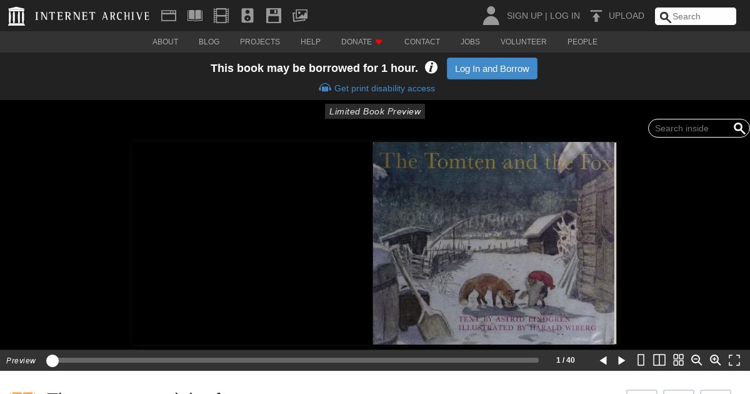This screenshot has width=750, height=394.
Task: Switch to one-page view
Action: click(641, 360)
